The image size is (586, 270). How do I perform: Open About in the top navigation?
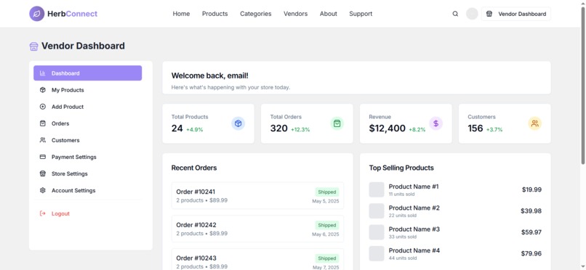(329, 14)
